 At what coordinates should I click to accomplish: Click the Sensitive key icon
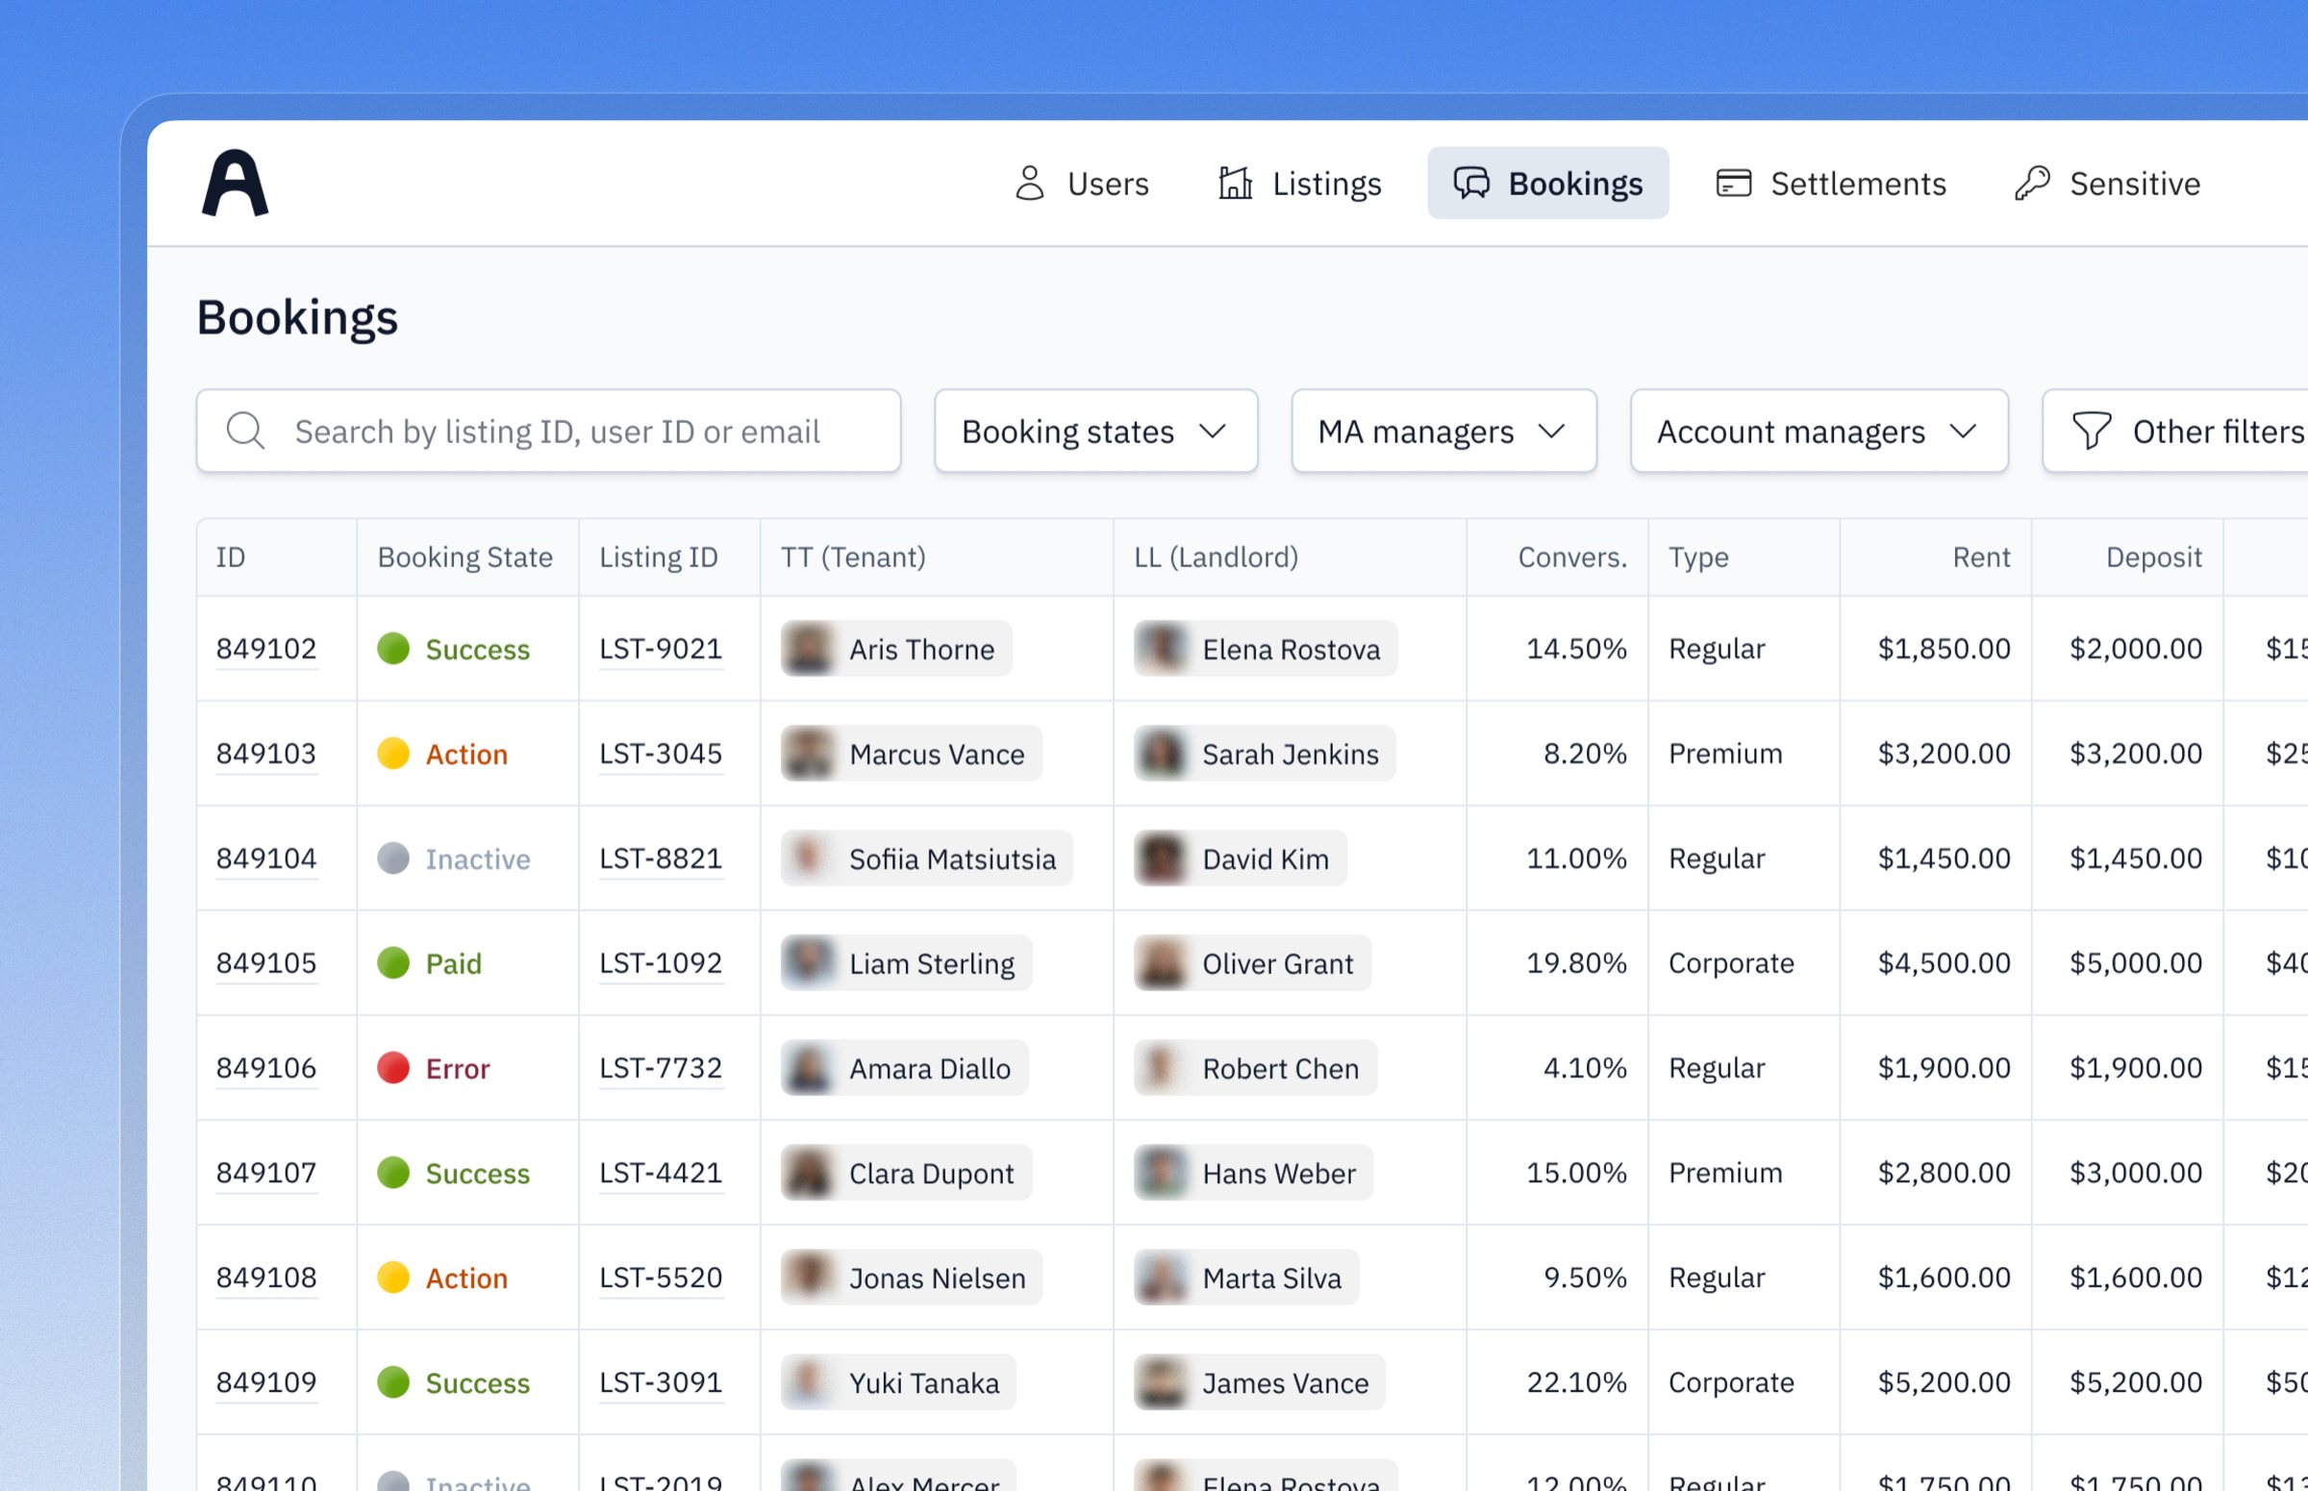pos(2032,183)
